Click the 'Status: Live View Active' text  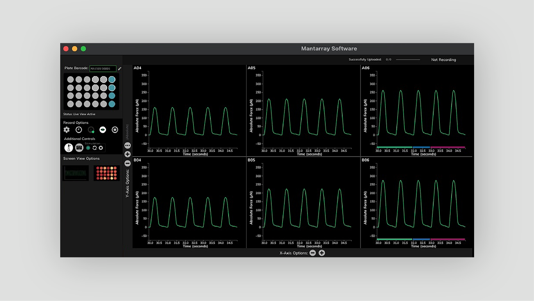pos(79,114)
